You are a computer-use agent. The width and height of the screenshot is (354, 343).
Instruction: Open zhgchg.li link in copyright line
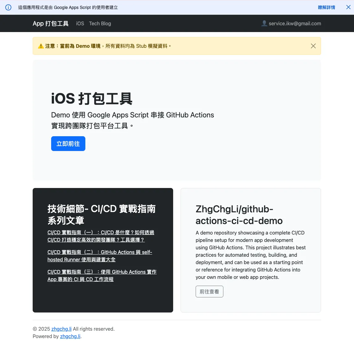coord(61,329)
